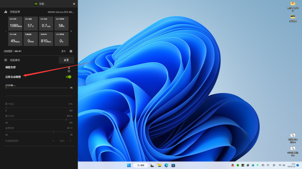This screenshot has width=302, height=169.
Task: Click the 性能监测 bar chart icon
Action: 6,12
